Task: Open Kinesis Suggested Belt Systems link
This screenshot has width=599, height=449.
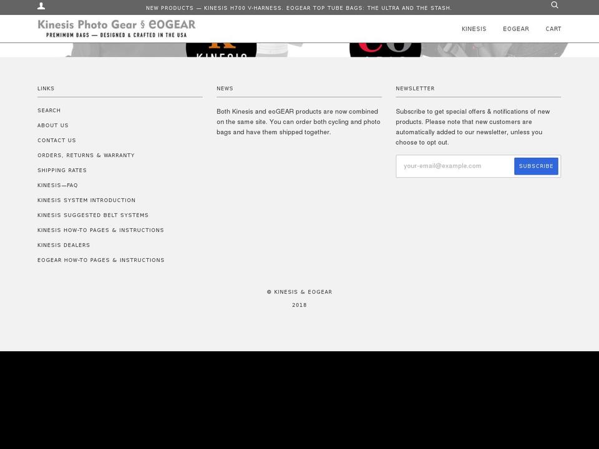Action: (93, 215)
